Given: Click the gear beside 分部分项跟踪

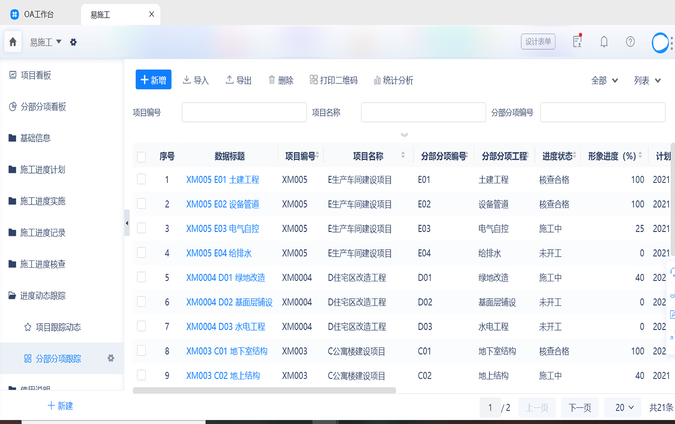Looking at the screenshot, I should coord(111,358).
